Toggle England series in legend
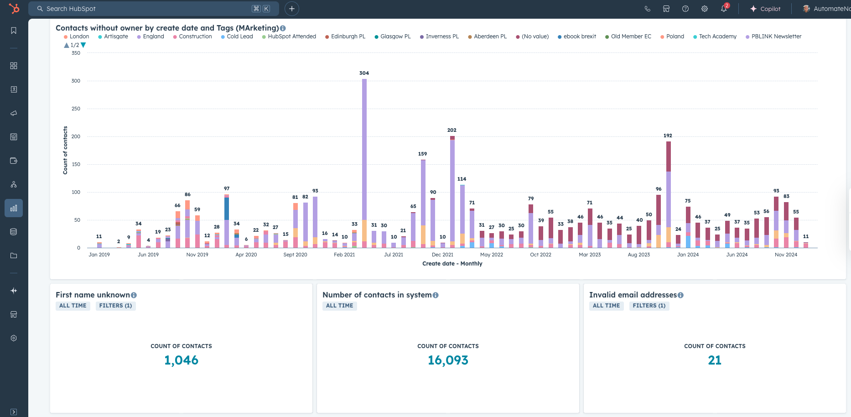 (150, 36)
